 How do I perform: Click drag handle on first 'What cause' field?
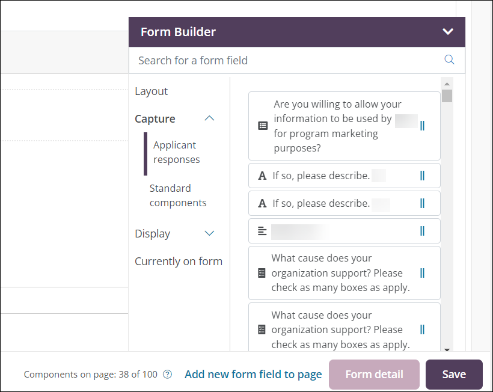(x=422, y=273)
